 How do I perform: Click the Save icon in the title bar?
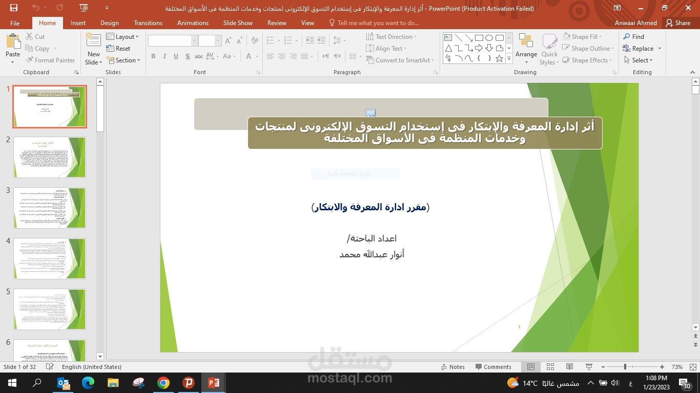click(14, 8)
